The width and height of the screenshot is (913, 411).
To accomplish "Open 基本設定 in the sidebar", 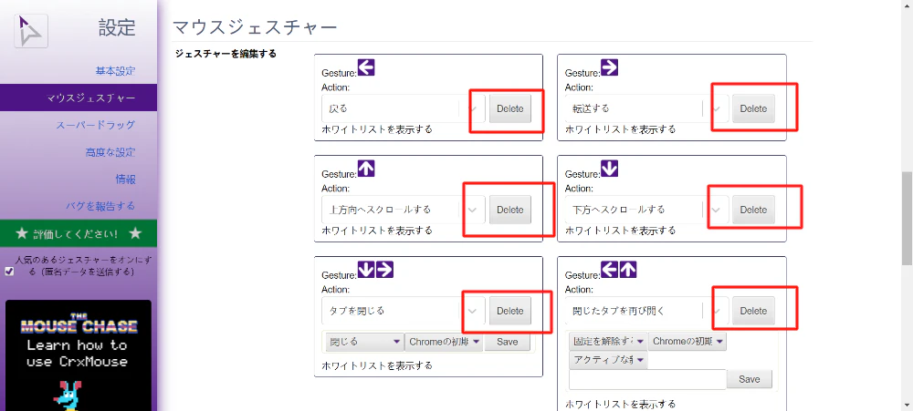I will (x=115, y=71).
